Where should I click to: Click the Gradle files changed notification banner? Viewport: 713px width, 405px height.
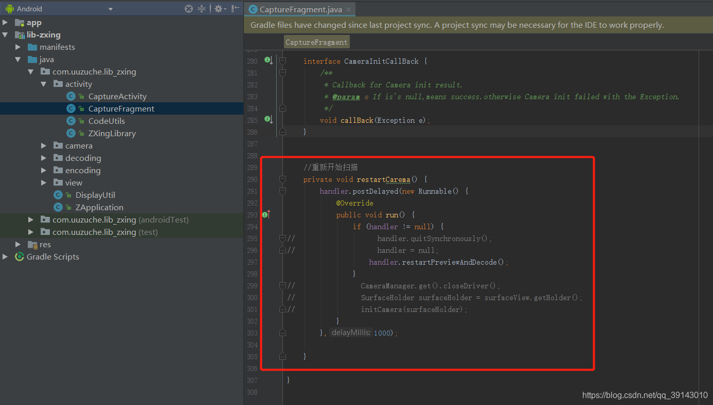478,25
